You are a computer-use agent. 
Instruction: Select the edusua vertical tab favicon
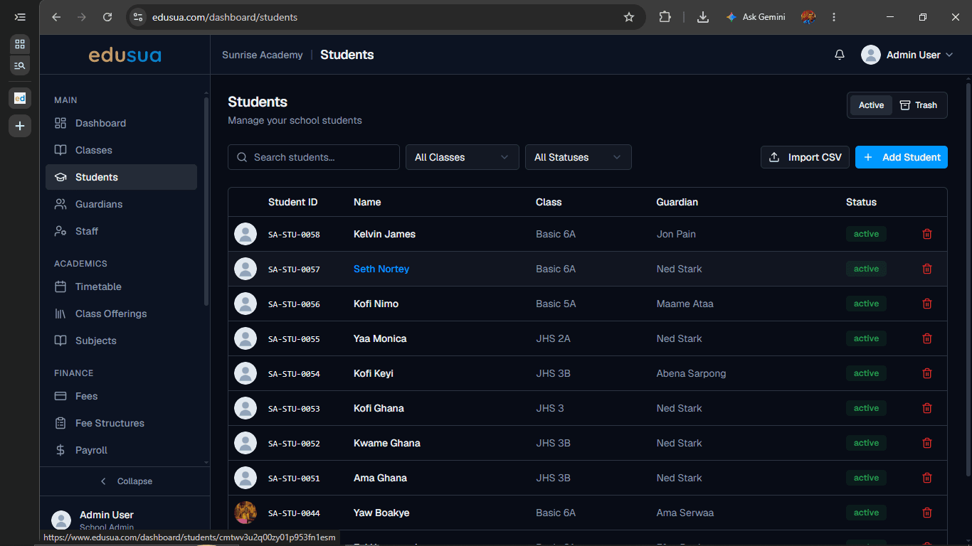click(20, 98)
